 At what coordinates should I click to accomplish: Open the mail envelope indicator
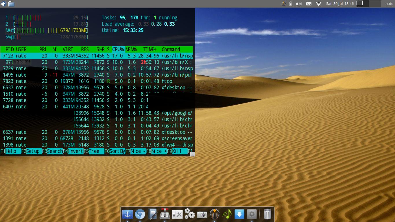(309, 4)
